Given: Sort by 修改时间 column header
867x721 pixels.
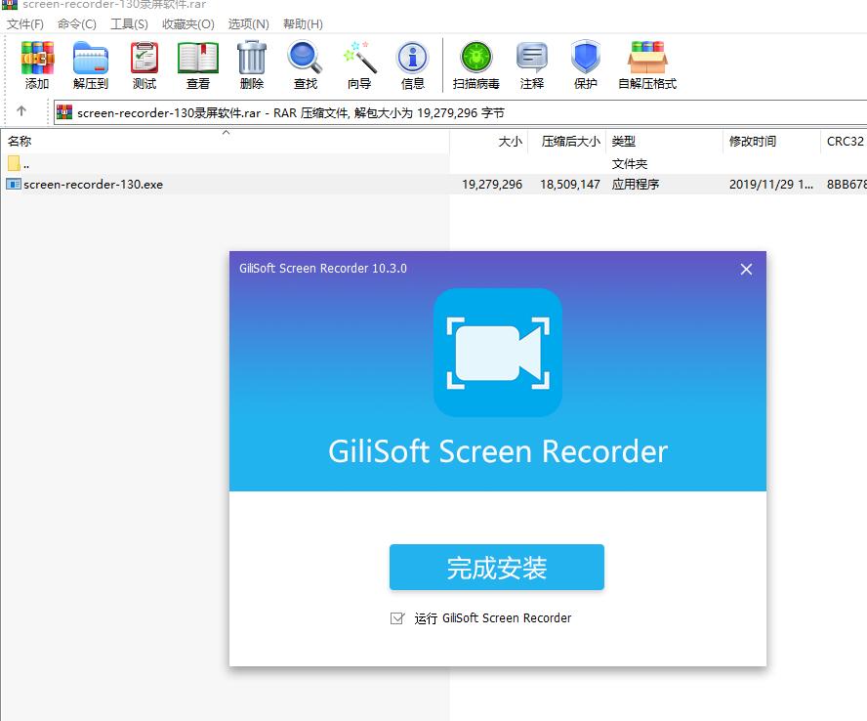Looking at the screenshot, I should pos(772,142).
